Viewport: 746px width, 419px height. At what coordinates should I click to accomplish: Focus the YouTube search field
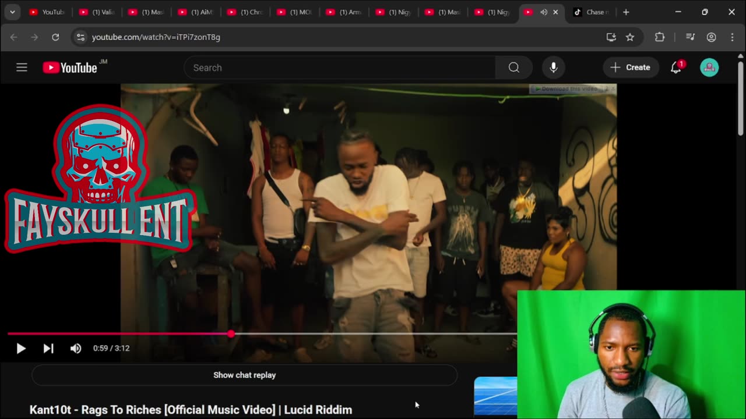pyautogui.click(x=340, y=68)
